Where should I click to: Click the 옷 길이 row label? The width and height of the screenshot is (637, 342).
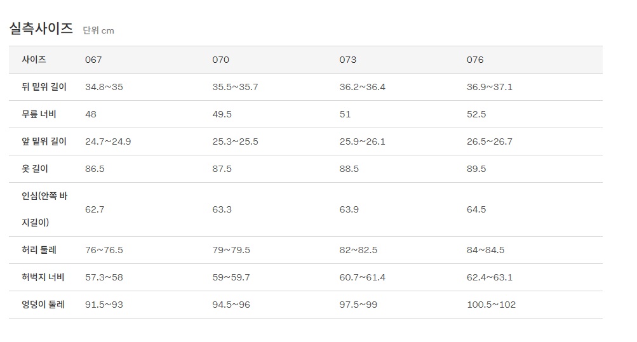[35, 169]
